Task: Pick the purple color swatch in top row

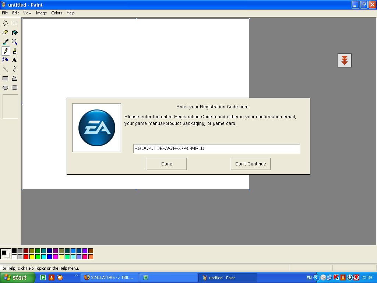Action: (55, 251)
